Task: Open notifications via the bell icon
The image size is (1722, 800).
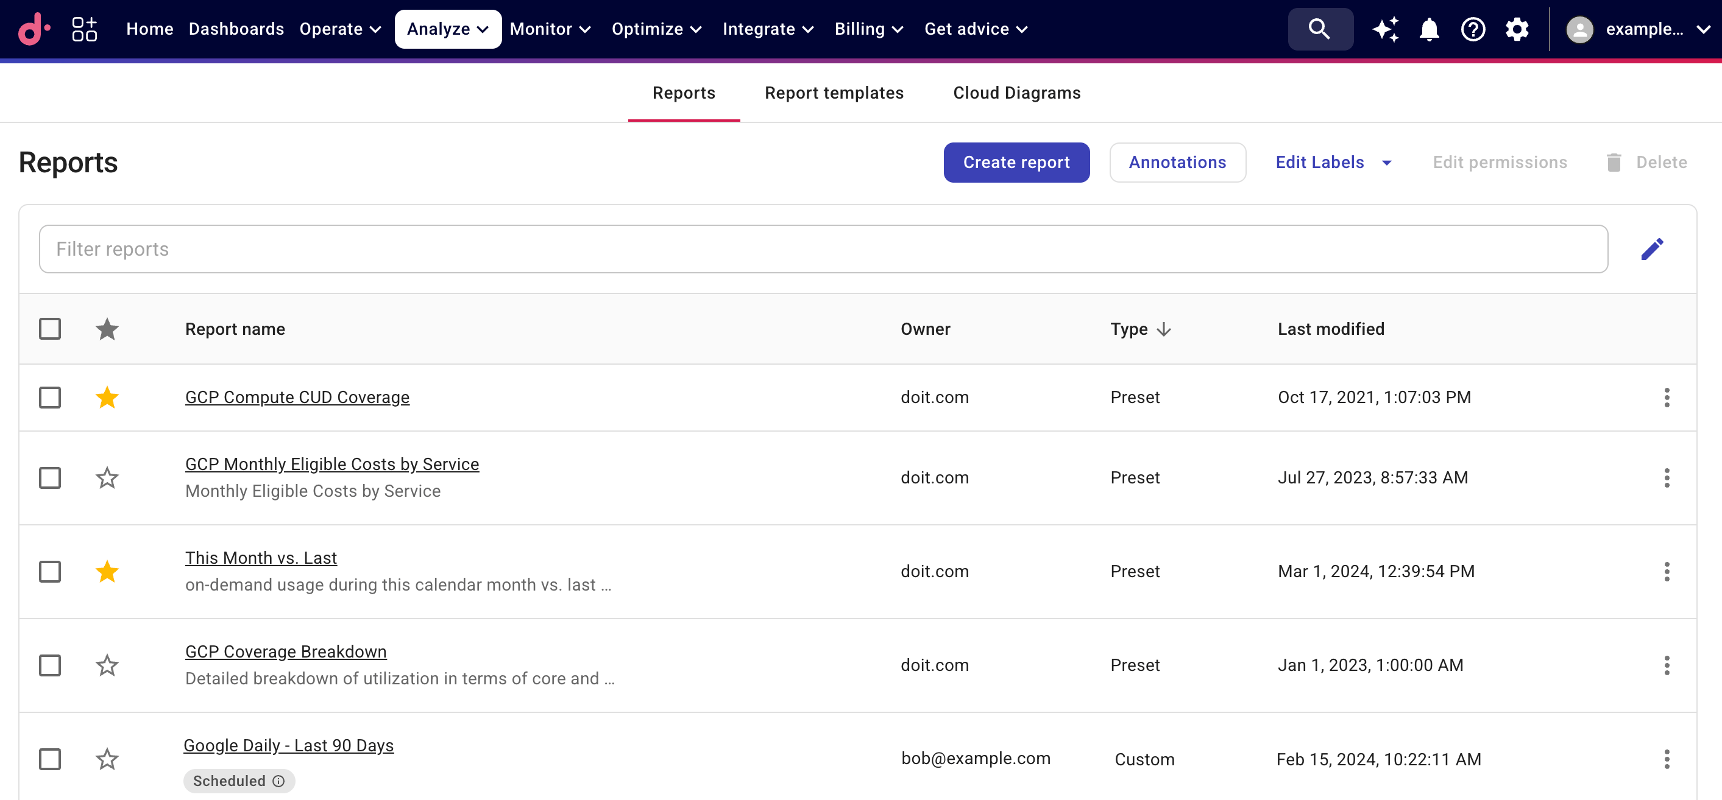Action: [x=1429, y=29]
